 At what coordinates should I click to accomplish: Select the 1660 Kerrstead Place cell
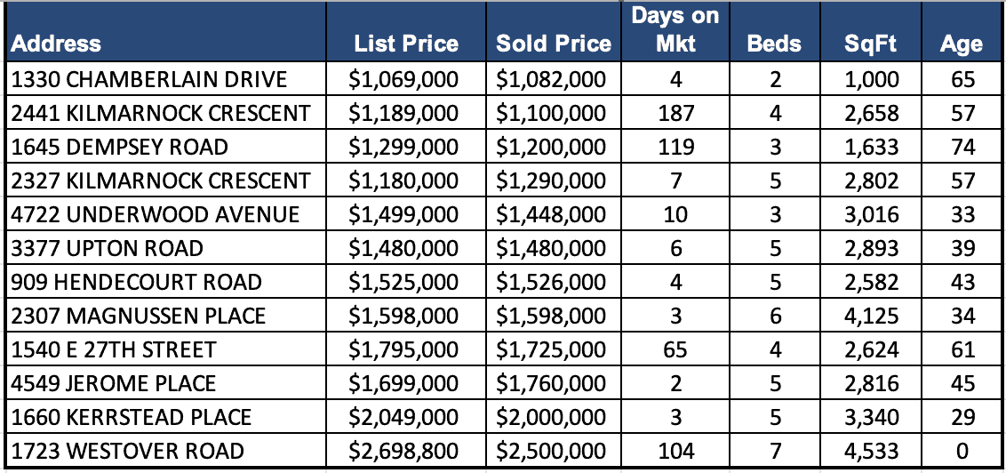pos(132,418)
